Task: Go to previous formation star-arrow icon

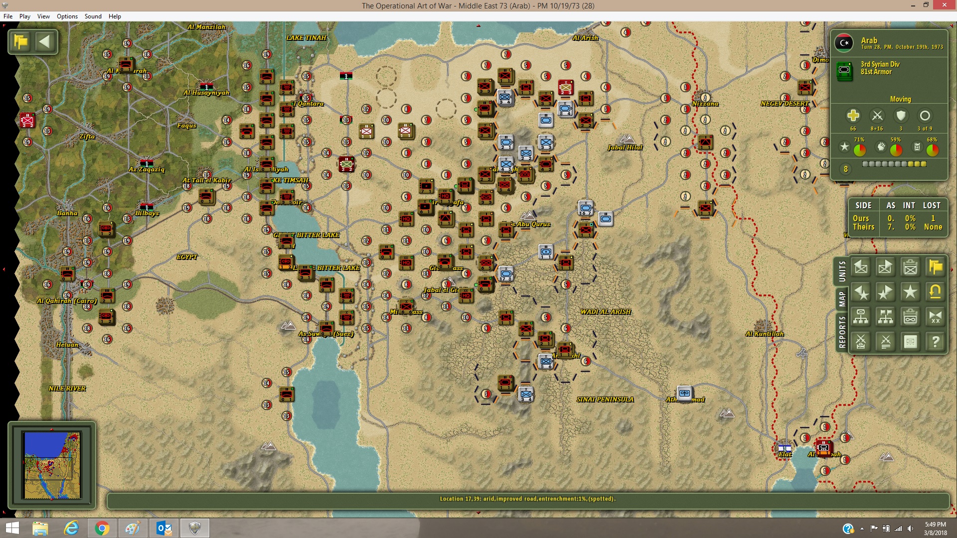Action: coord(861,292)
